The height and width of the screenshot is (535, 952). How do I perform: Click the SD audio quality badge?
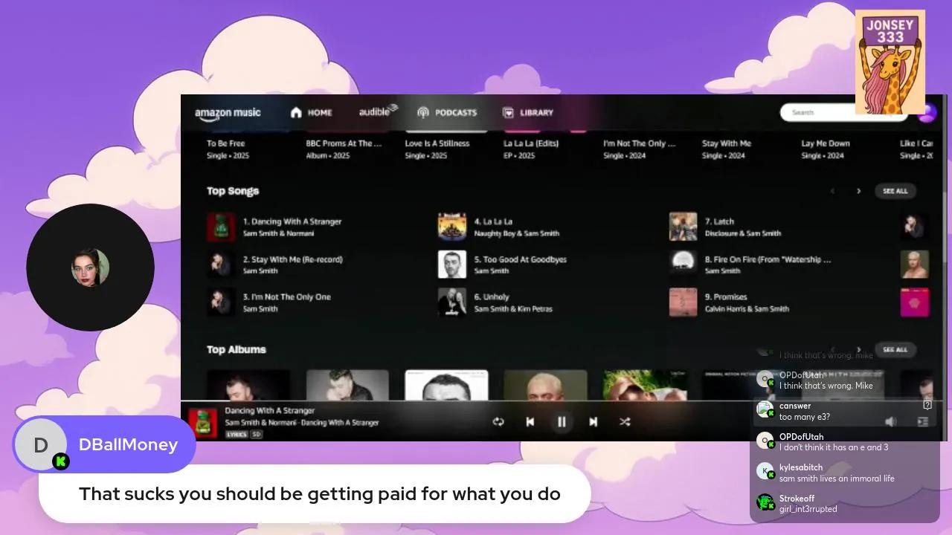click(257, 434)
